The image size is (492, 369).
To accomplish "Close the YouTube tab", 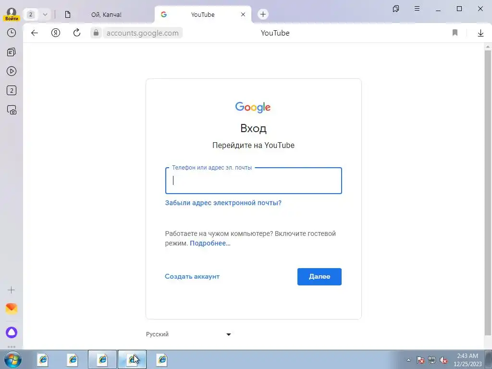I will tap(243, 14).
